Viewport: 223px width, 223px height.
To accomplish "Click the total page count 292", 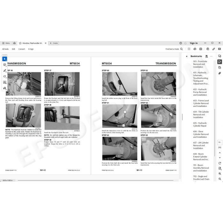I will point(219,147).
